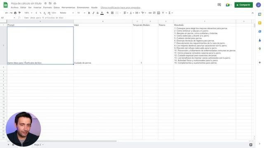Click the Última modificación link
Screen dimensions: 264x148
[120, 7]
